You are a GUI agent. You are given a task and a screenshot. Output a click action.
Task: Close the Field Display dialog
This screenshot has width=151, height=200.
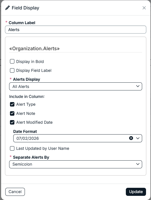tap(144, 8)
